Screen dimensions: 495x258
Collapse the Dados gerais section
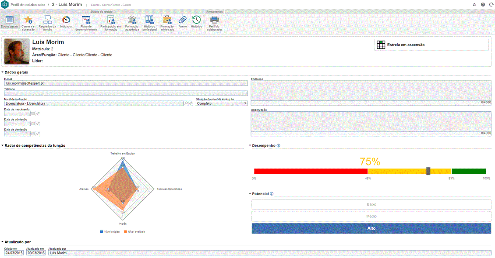click(x=3, y=72)
